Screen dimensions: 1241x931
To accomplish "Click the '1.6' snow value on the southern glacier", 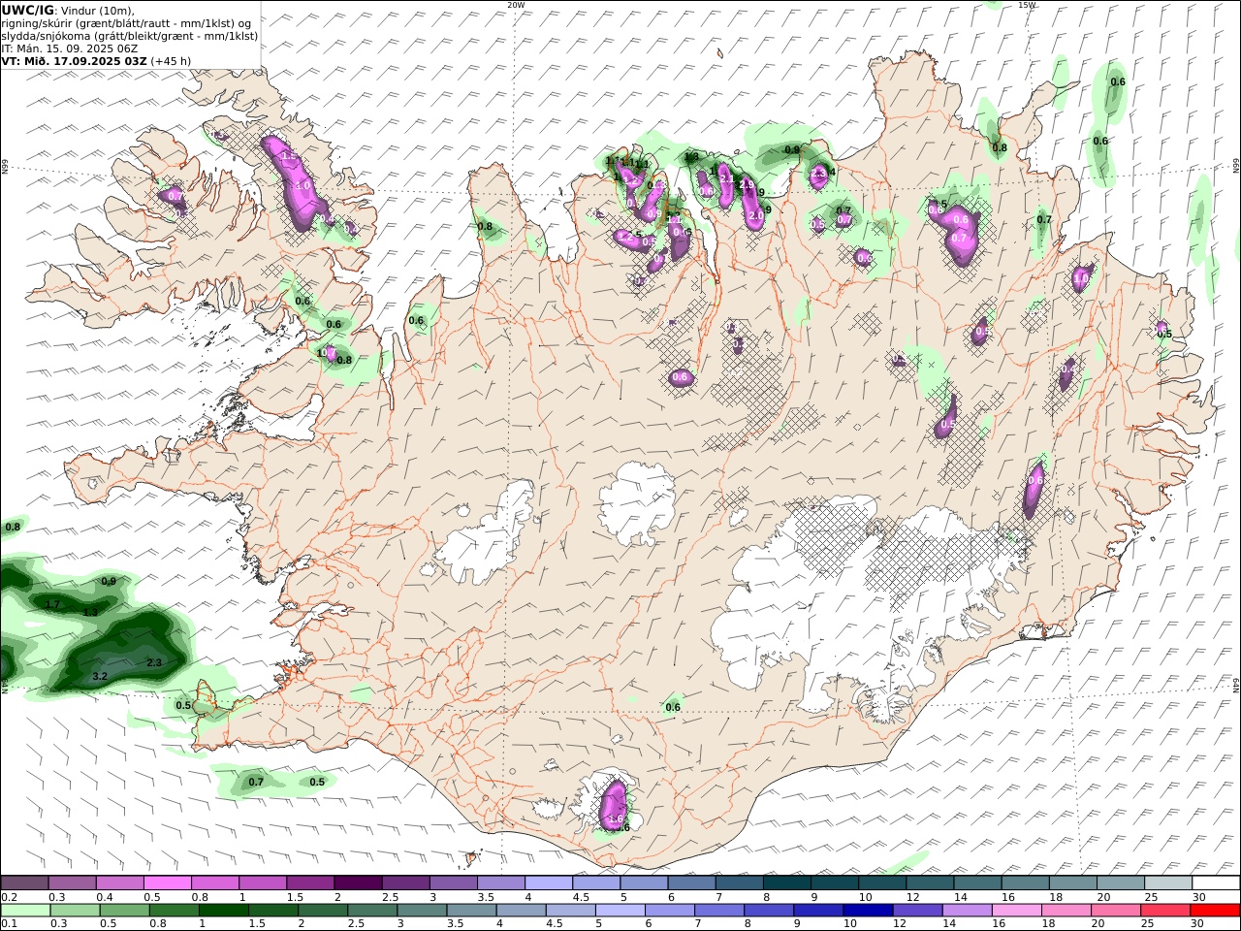I will pos(615,819).
